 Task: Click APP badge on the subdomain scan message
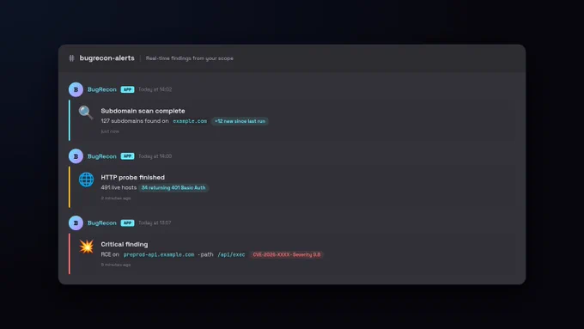tap(127, 89)
